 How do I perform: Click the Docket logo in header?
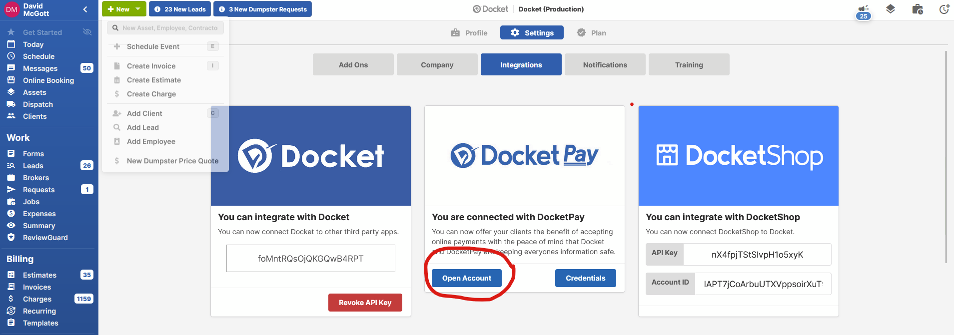tap(490, 9)
